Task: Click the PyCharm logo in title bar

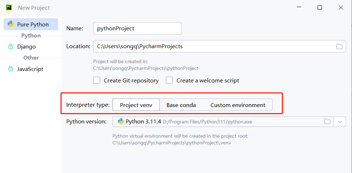Action: 9,7
